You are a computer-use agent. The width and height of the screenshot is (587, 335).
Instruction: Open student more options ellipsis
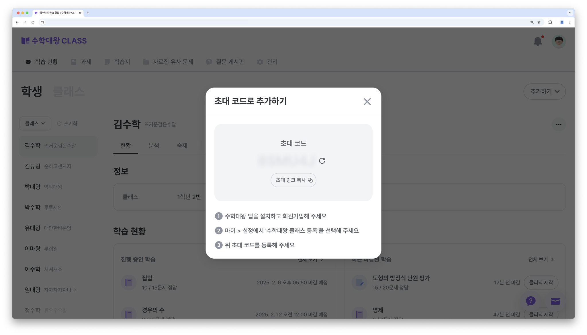[559, 124]
